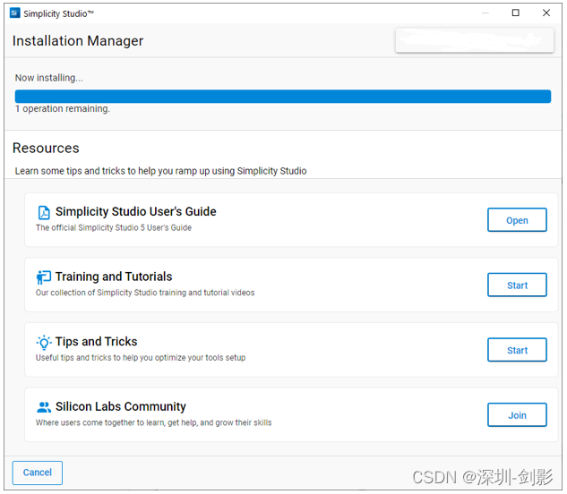Click the Silicon Labs Community heading
Image resolution: width=567 pixels, height=494 pixels.
coord(121,407)
